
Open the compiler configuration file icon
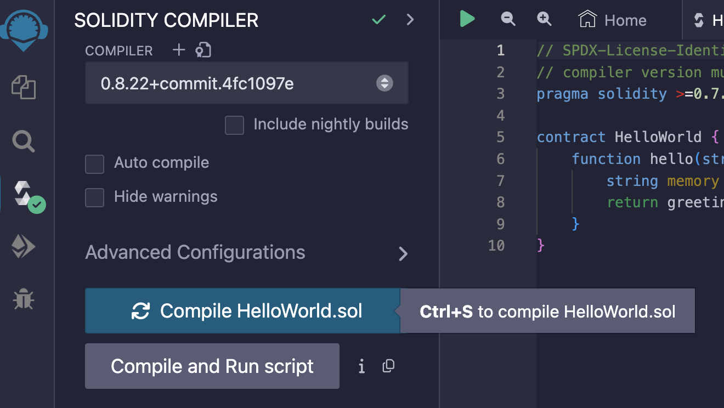203,50
